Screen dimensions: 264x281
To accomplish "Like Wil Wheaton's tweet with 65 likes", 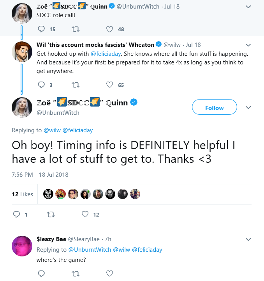I will 109,85.
